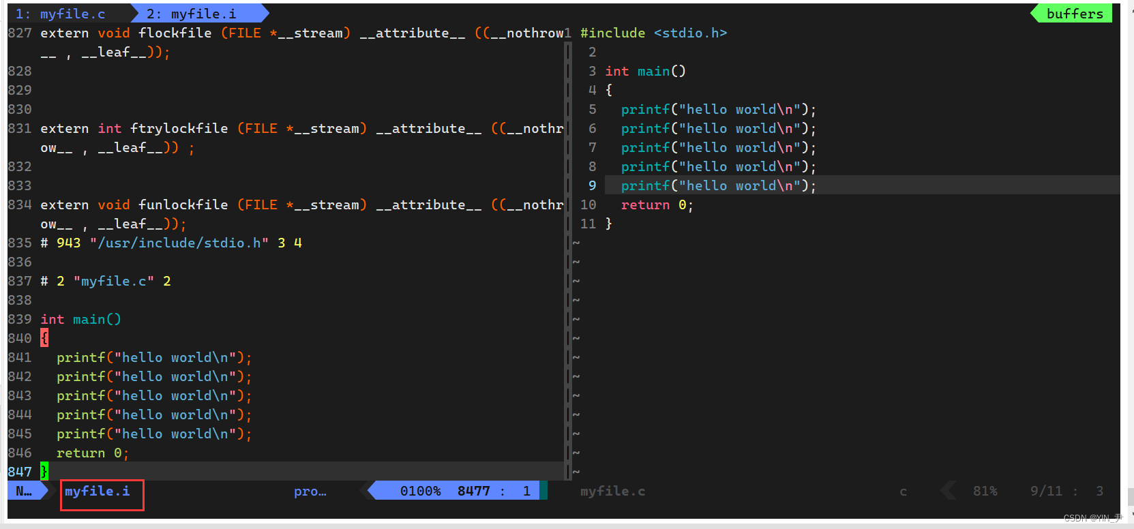
Task: Click the printf line numbered 7
Action: [x=718, y=147]
